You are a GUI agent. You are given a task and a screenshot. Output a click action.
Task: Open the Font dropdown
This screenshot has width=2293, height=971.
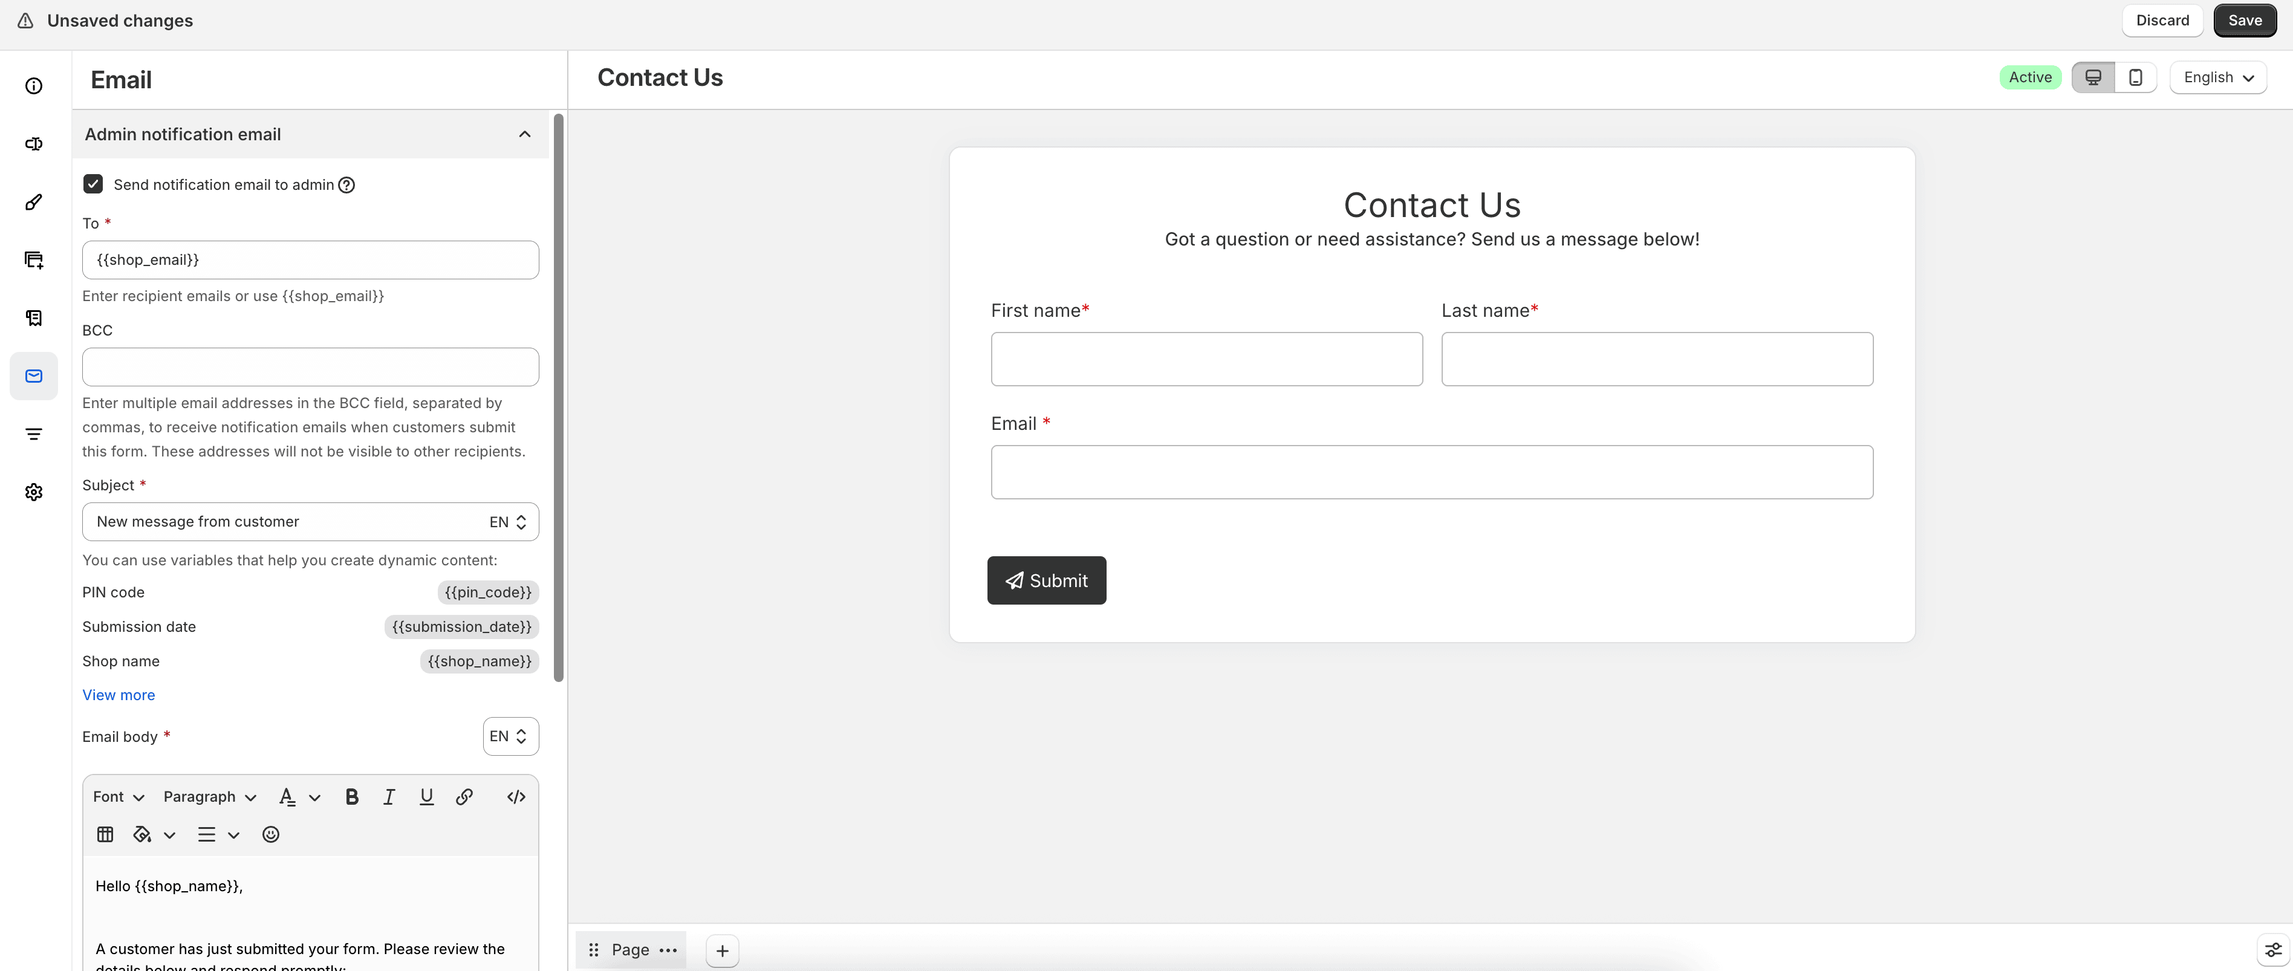119,796
